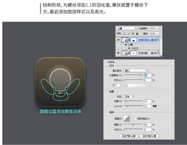Select 灯泡外框 layer mask thumbnail
The width and height of the screenshot is (187, 145).
(134, 53)
